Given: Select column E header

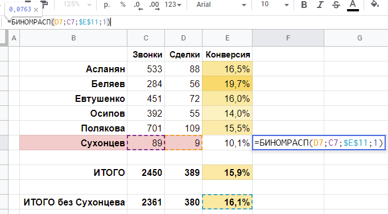Looking at the screenshot, I should coord(227,38).
